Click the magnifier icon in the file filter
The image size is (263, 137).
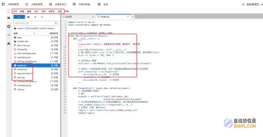tap(56, 23)
